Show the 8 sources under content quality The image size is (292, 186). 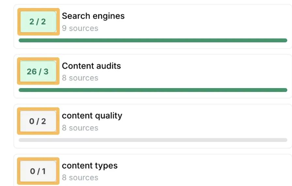tap(80, 128)
